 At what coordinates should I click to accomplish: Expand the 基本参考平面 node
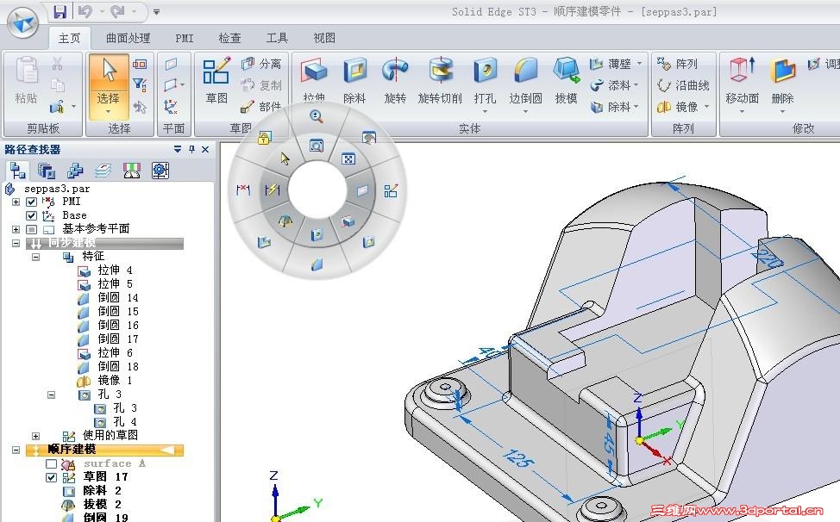[16, 229]
